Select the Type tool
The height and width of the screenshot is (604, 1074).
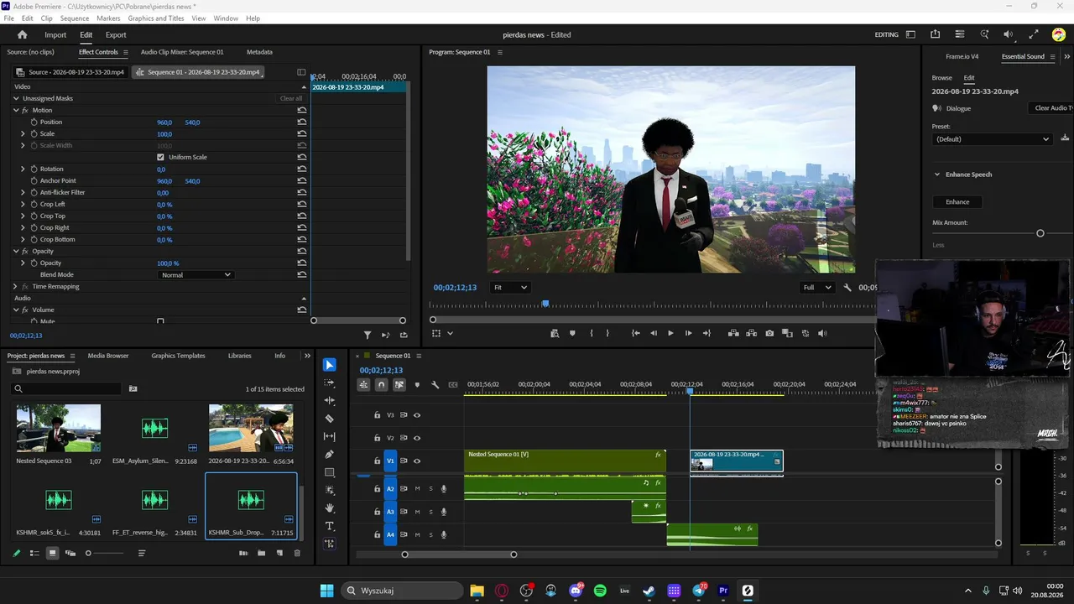[x=330, y=526]
